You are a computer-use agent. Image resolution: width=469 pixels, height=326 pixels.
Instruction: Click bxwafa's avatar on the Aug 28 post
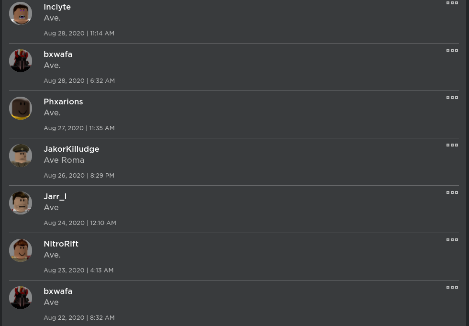pyautogui.click(x=20, y=61)
